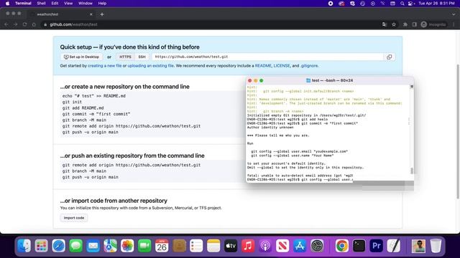Click the date and time in menu bar
460x258 pixels.
point(436,4)
